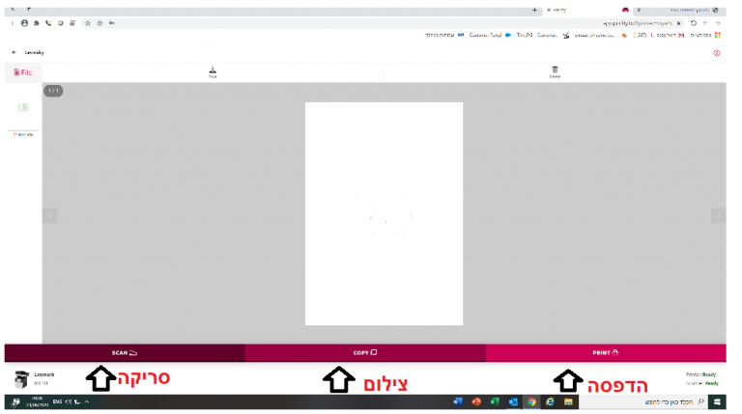Go to next page arrow

(x=718, y=215)
